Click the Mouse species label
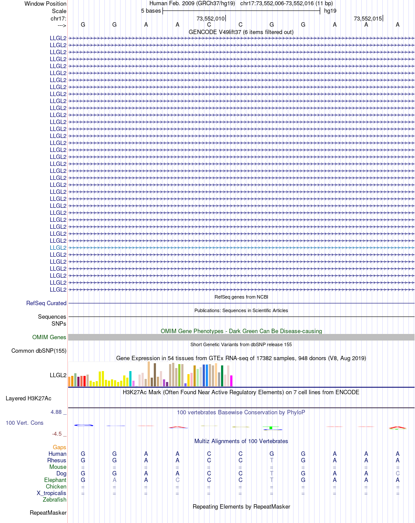 tap(58, 467)
